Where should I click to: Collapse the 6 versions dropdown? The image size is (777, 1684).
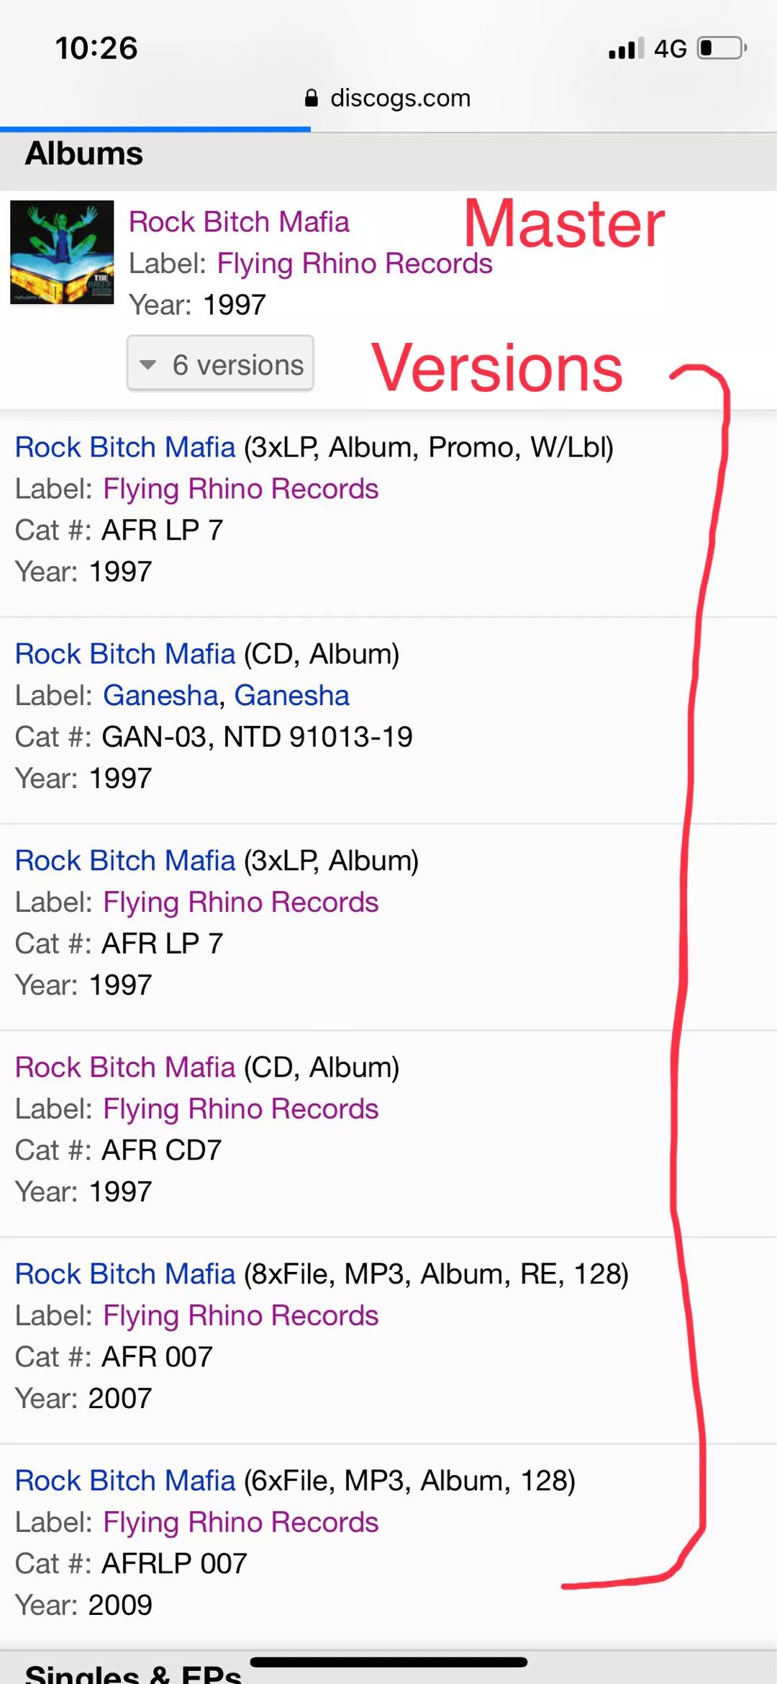pos(220,364)
